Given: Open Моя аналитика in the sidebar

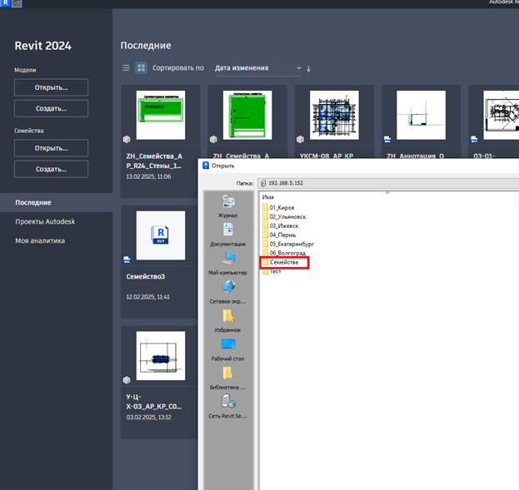Looking at the screenshot, I should (x=40, y=240).
